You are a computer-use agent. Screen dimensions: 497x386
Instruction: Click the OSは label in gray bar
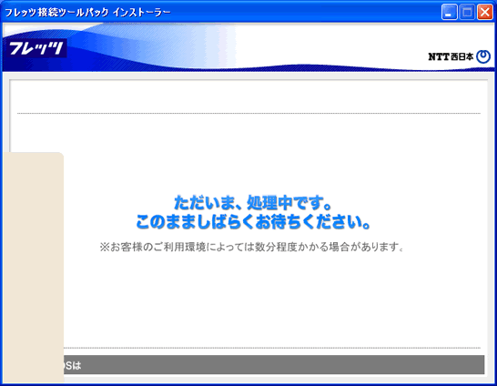coord(73,366)
